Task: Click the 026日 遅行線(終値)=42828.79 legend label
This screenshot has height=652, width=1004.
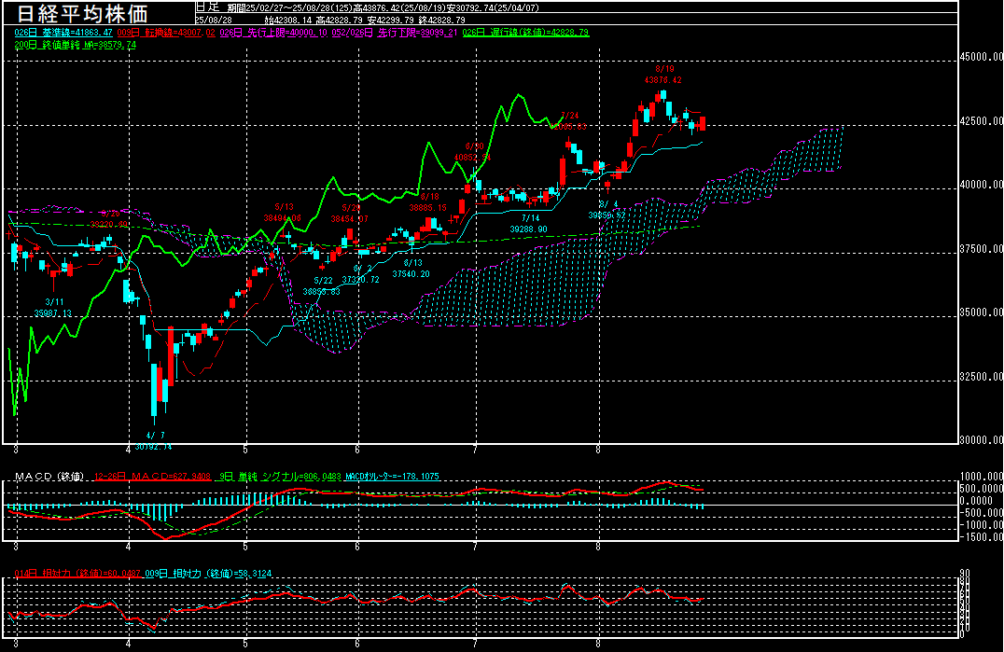Action: tap(525, 33)
